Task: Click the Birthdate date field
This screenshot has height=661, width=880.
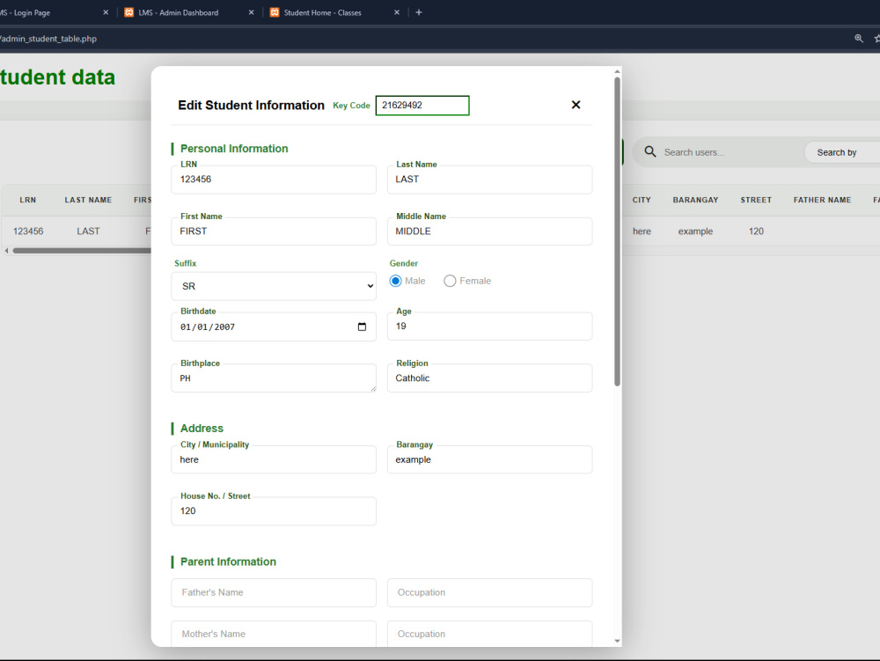Action: pos(274,327)
